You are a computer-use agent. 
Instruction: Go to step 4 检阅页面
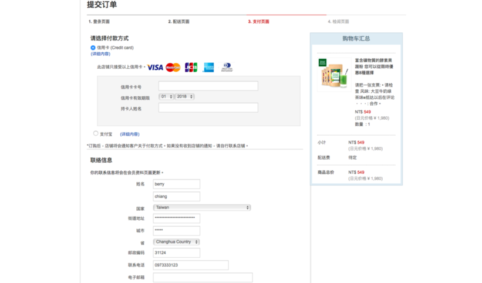338,22
